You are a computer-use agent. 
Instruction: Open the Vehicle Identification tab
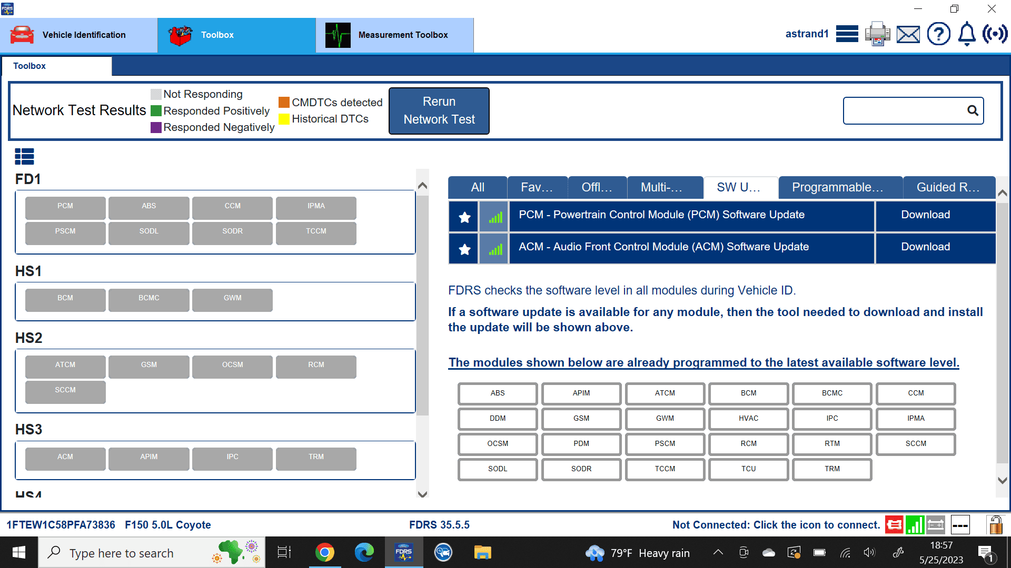79,35
